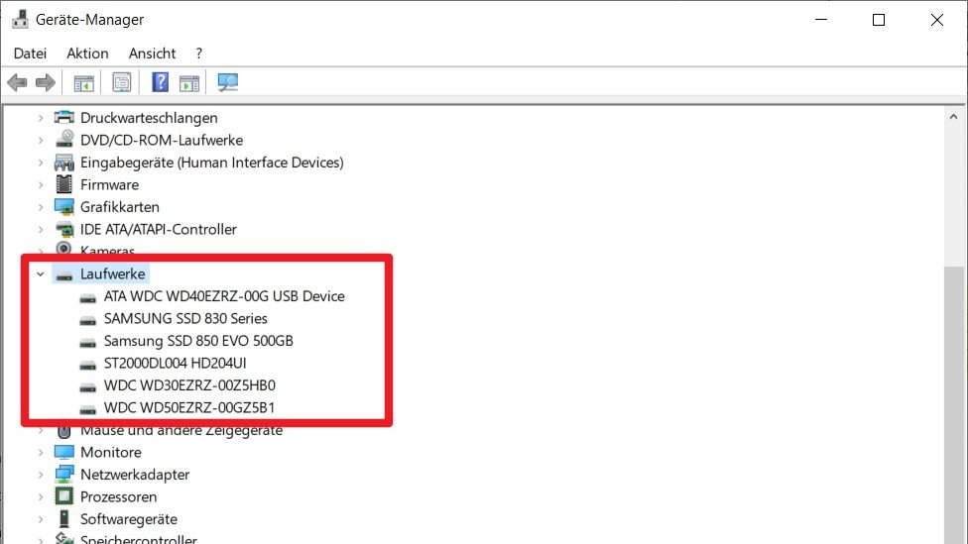Viewport: 968px width, 544px height.
Task: Click the Grafikkarten display adapter icon
Action: (64, 207)
